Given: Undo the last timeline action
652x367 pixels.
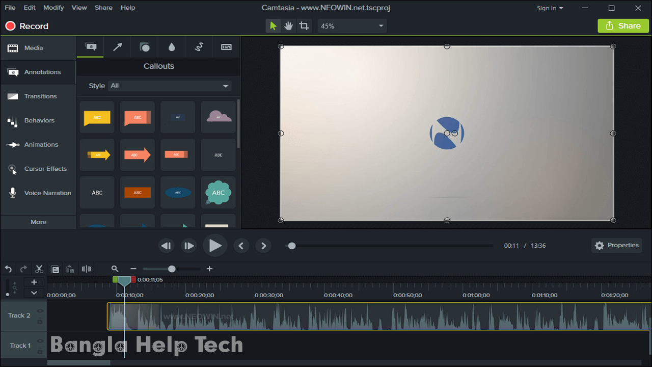Looking at the screenshot, I should pos(8,269).
